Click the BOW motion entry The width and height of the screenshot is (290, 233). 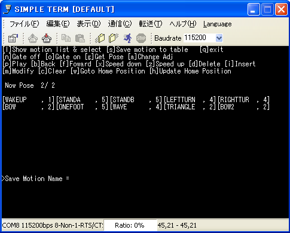pos(28,107)
